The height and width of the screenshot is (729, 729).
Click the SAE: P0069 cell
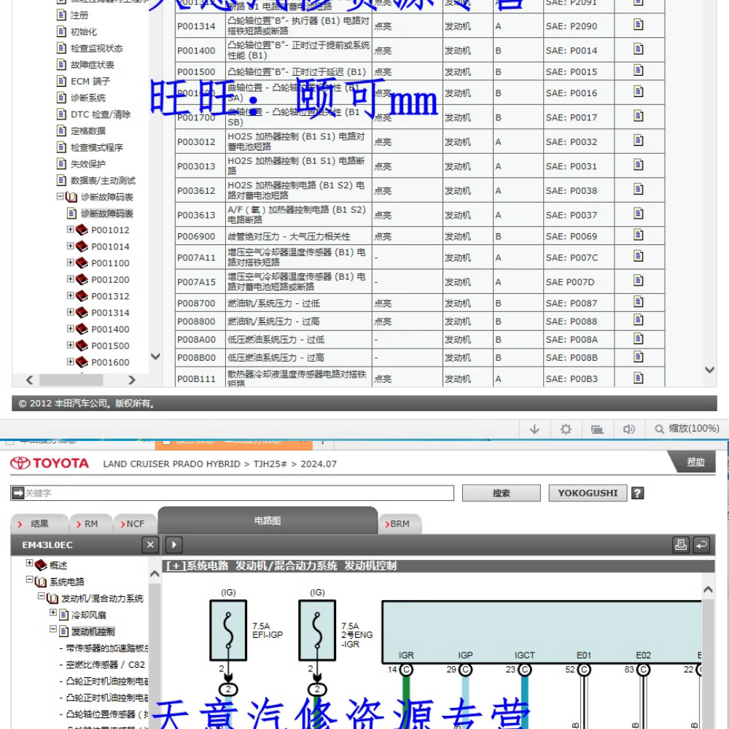(579, 237)
